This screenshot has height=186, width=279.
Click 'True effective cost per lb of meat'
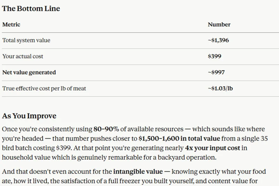pos(44,88)
